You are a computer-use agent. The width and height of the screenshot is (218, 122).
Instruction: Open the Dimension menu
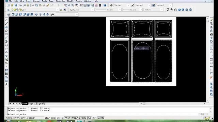click(x=60, y=1)
